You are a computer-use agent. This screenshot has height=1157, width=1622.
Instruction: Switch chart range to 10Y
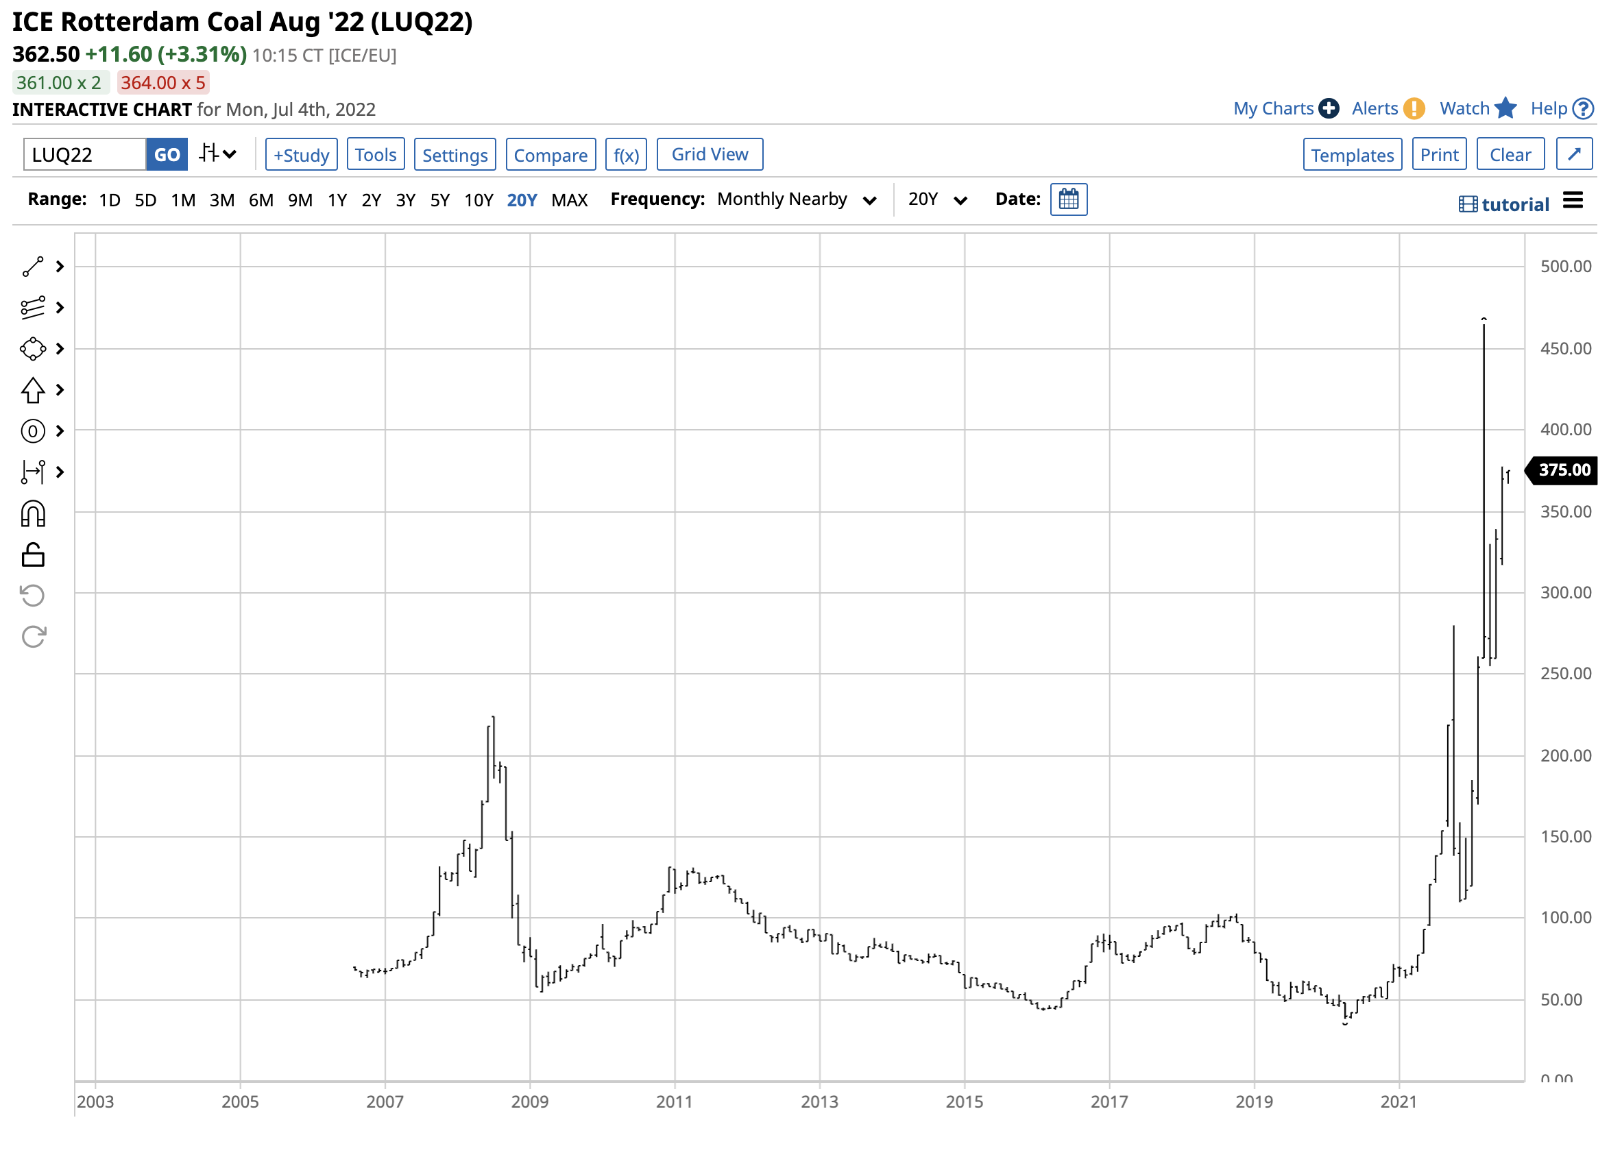[x=479, y=201]
